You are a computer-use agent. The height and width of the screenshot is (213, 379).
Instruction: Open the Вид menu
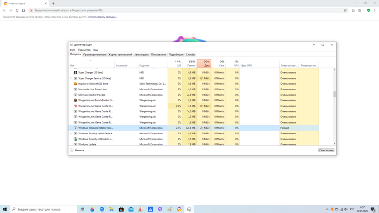click(x=96, y=50)
